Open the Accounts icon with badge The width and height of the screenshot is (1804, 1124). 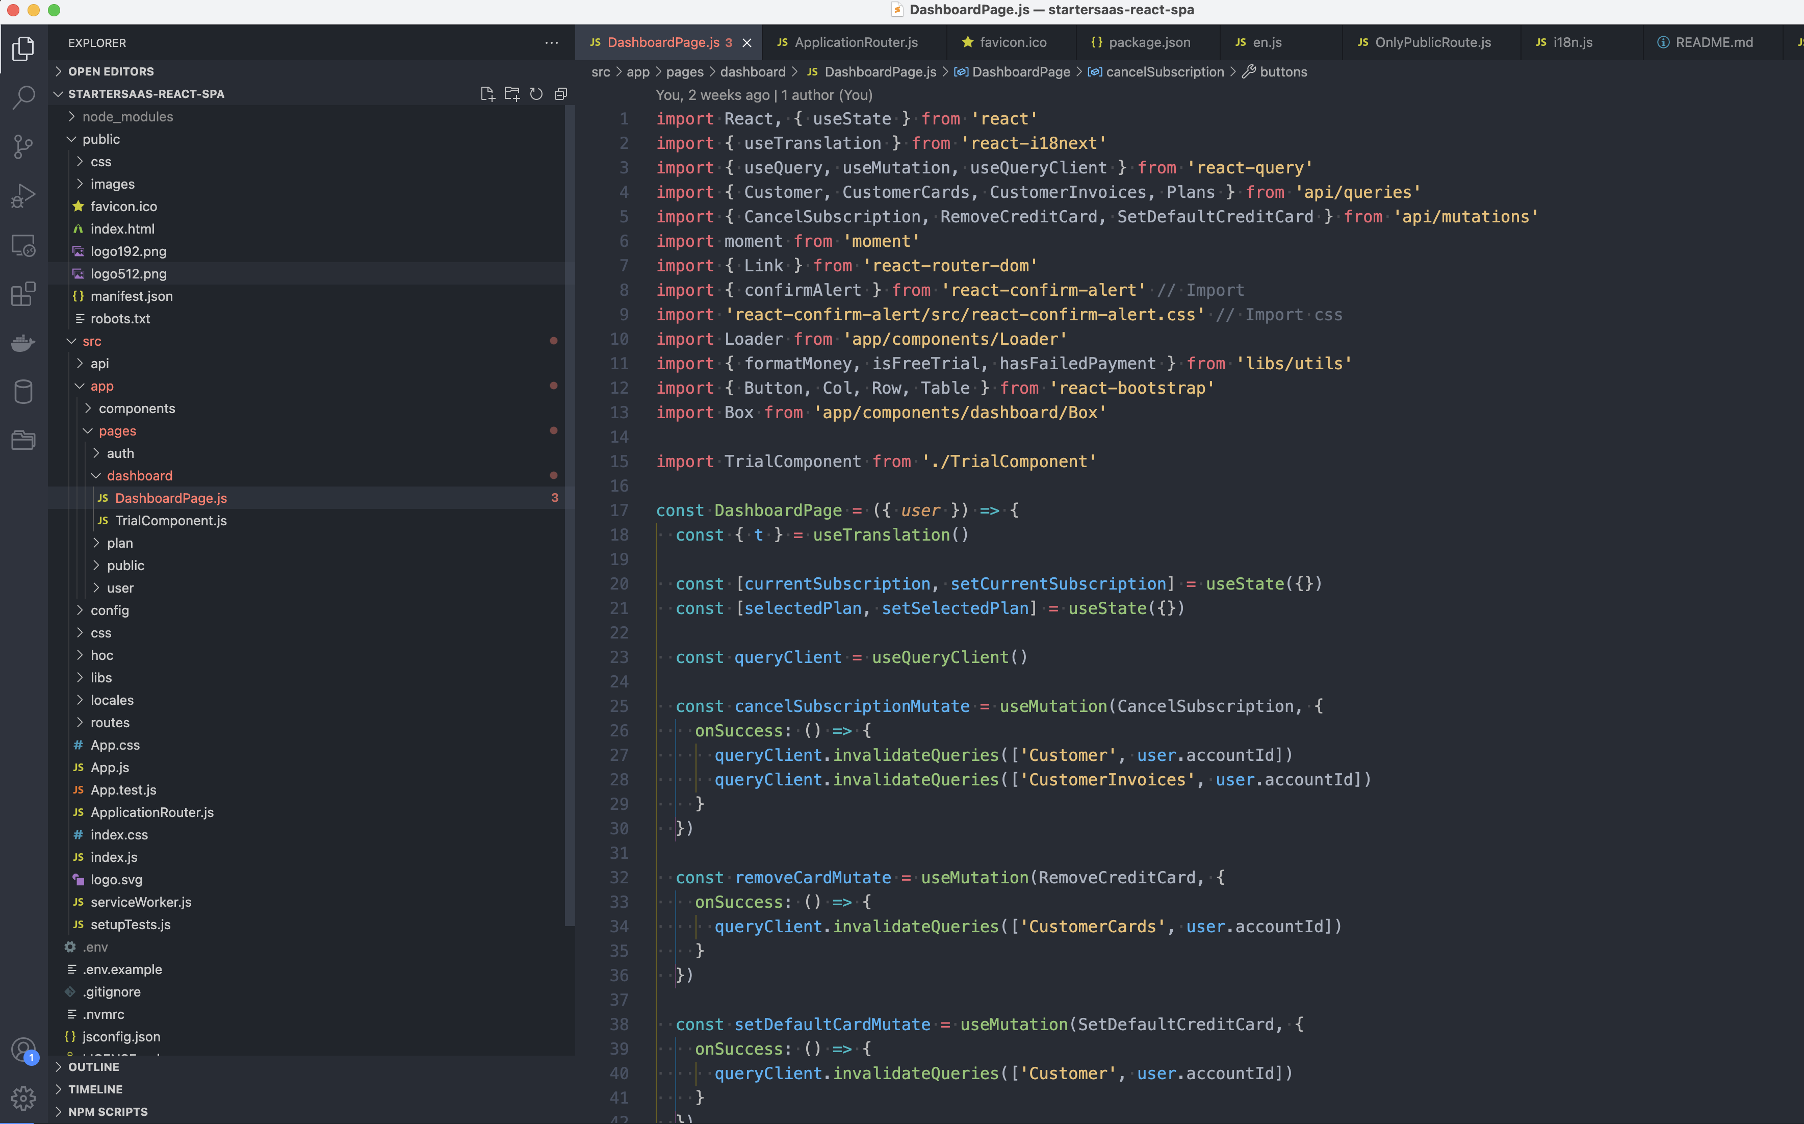click(x=23, y=1051)
